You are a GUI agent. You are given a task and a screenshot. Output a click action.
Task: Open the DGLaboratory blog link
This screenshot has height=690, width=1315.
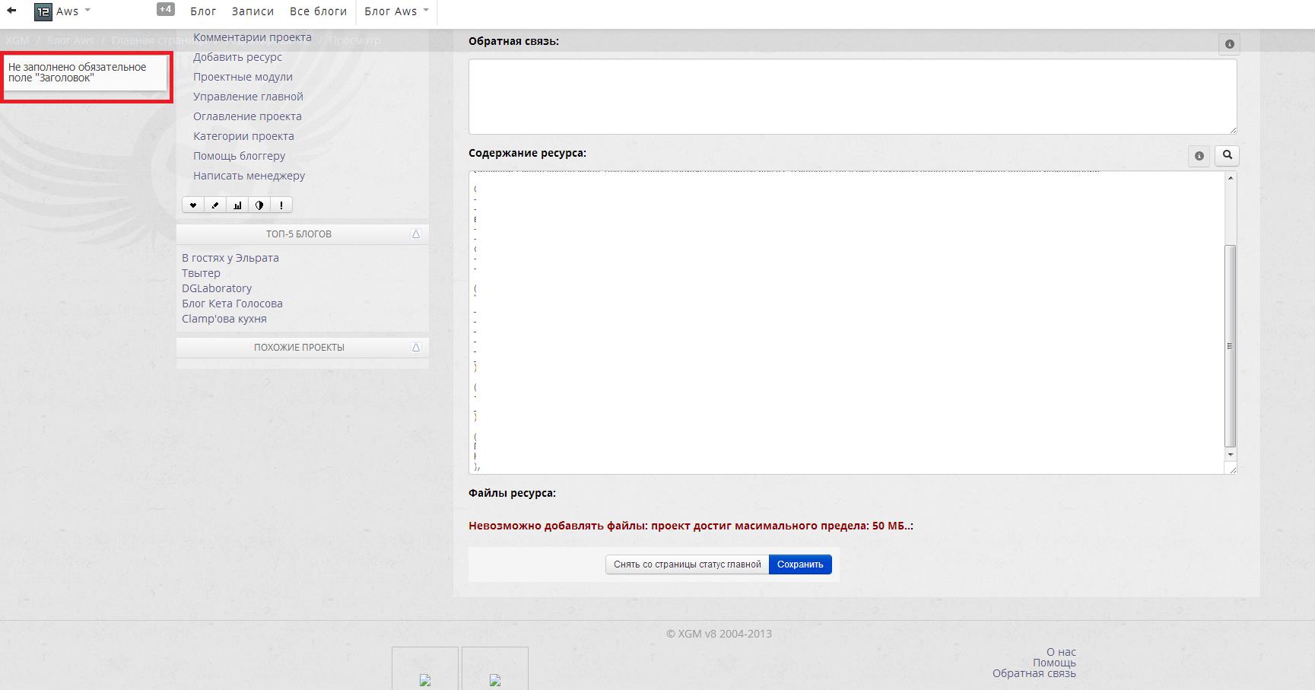point(217,288)
